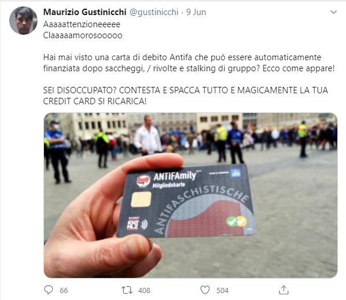Viewport: 346px width, 300px height.
Task: Like the tweet with the heart icon
Action: click(x=205, y=290)
